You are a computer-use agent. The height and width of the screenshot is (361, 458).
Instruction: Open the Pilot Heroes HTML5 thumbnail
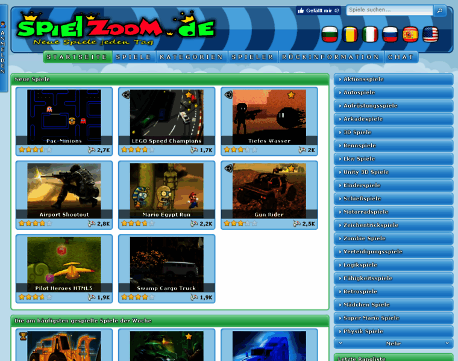tap(64, 264)
